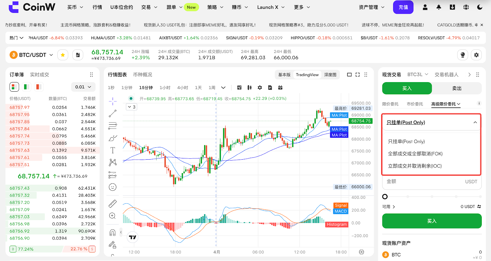Switch to 币种概况 tab

coord(143,75)
